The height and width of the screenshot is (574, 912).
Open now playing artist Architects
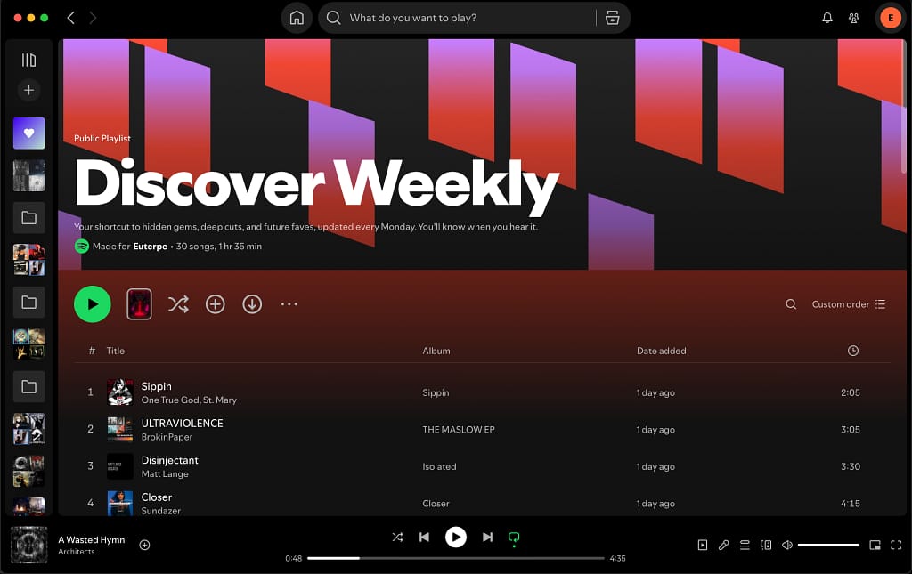[x=77, y=552]
